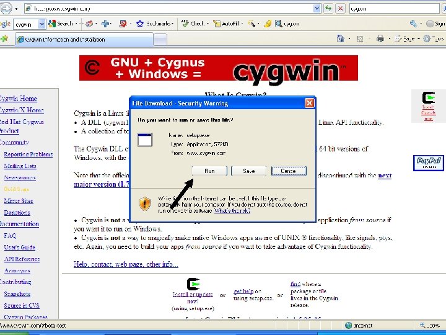The image size is (446, 335).
Task: Open a new blank browser tab
Action: (160, 40)
